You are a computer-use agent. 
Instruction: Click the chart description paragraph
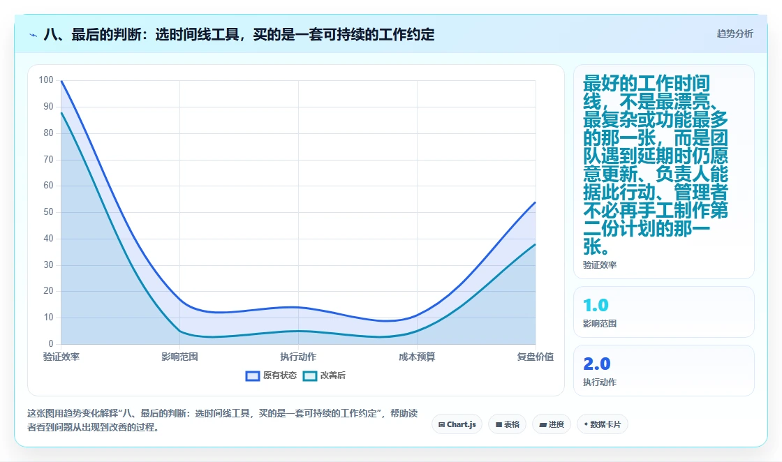(x=223, y=420)
